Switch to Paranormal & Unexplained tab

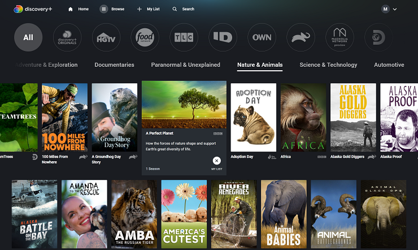pos(185,65)
